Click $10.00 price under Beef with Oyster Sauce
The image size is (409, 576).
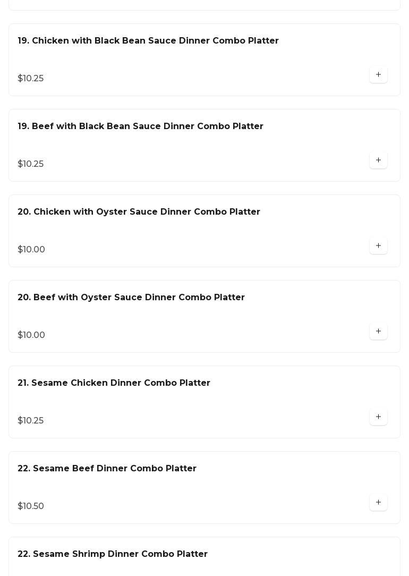point(31,335)
